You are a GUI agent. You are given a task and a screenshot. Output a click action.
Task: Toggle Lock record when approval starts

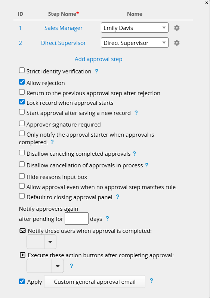(x=22, y=102)
